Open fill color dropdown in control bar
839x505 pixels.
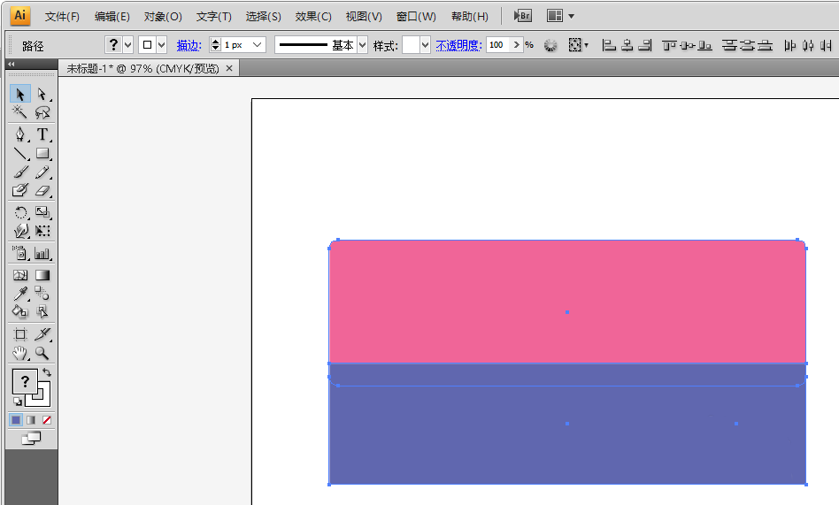click(x=127, y=45)
